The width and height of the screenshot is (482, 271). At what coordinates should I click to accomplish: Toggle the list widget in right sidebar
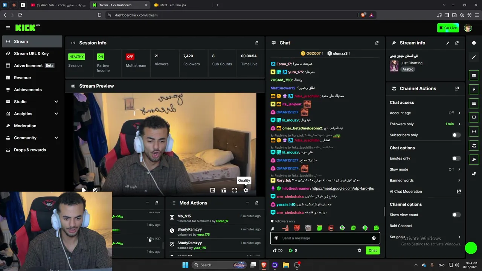point(474,104)
